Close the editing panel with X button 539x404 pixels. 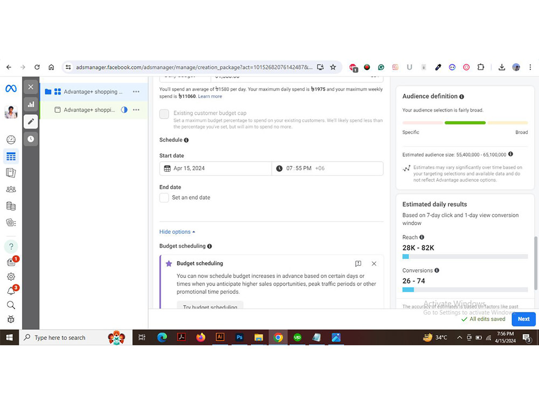pyautogui.click(x=31, y=87)
